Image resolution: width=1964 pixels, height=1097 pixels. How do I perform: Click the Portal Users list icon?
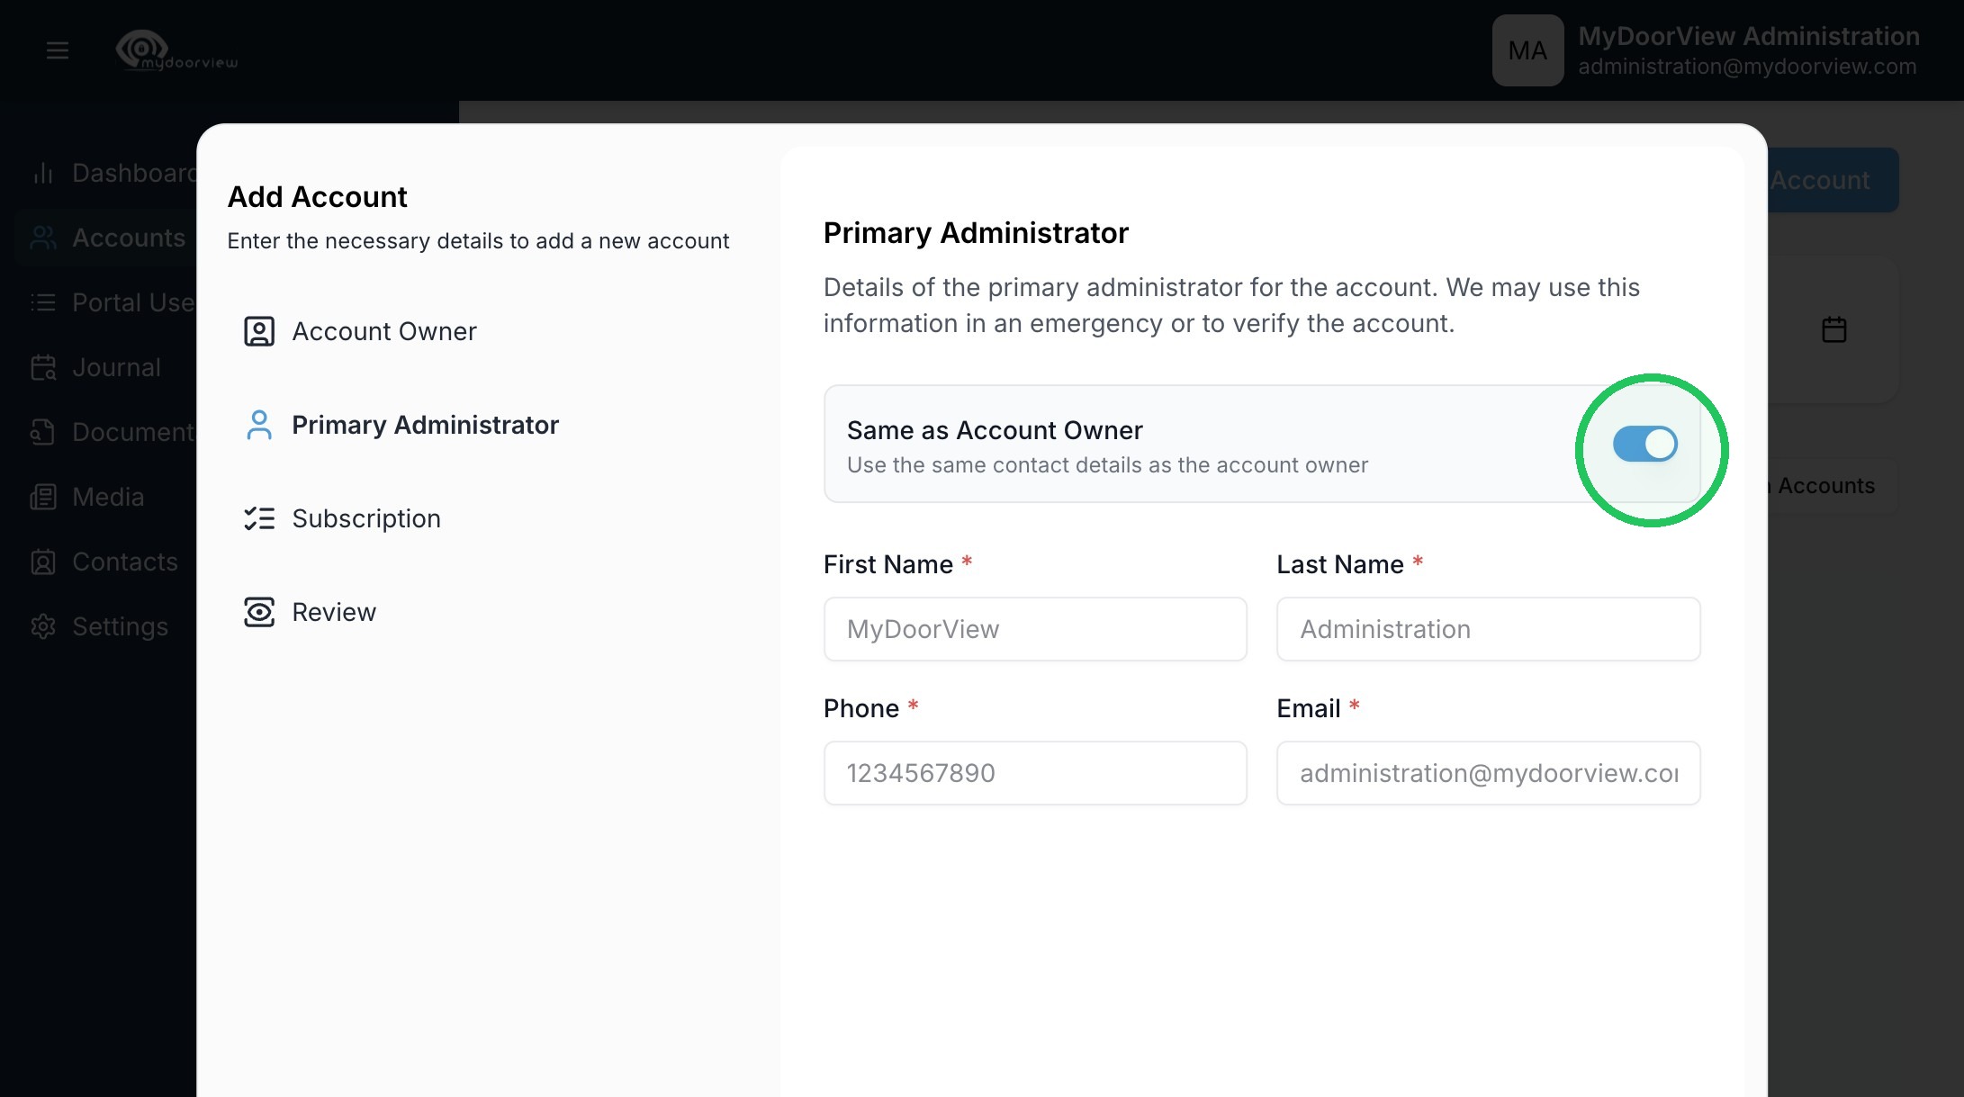tap(43, 302)
